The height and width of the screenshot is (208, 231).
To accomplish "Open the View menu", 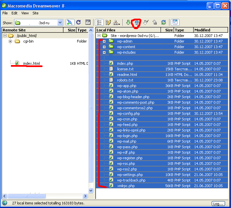I will coord(25,13).
